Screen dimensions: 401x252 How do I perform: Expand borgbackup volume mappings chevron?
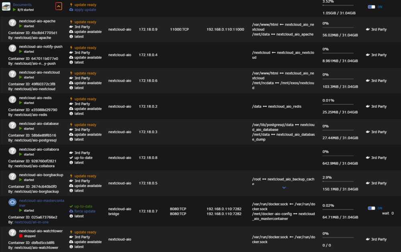tap(284, 188)
